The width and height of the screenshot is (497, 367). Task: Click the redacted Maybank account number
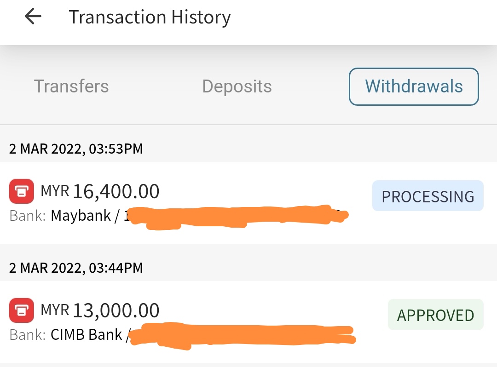click(235, 217)
